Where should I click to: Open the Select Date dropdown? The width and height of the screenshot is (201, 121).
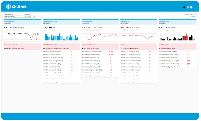tap(30, 17)
